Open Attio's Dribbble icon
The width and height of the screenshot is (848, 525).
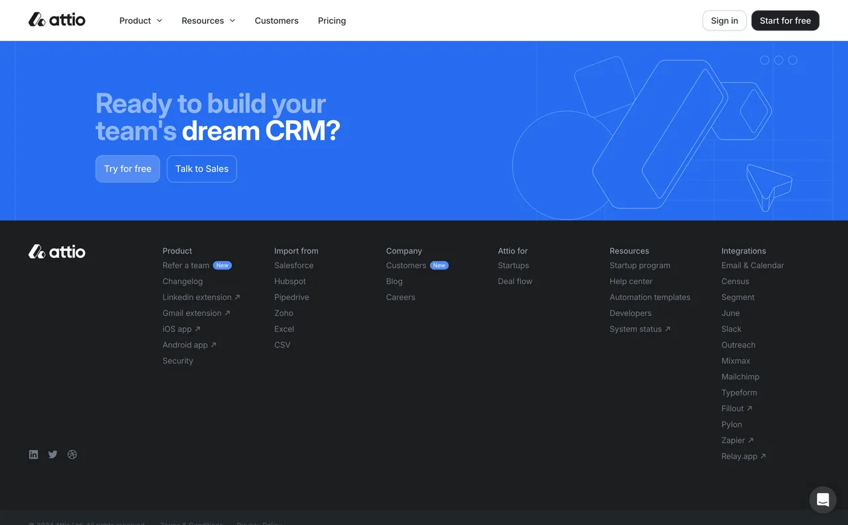(x=72, y=454)
